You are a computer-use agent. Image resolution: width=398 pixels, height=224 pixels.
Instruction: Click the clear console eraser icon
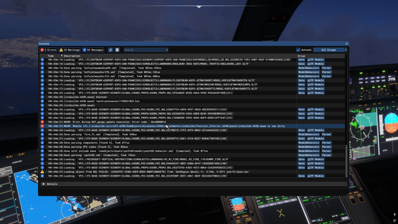point(110,50)
